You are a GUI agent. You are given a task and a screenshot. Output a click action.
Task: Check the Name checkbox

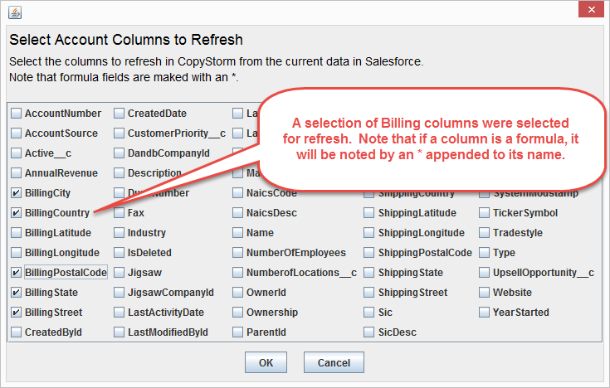pos(237,232)
